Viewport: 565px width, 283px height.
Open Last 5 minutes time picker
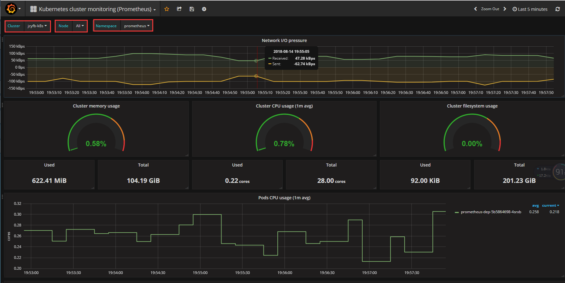coord(530,9)
